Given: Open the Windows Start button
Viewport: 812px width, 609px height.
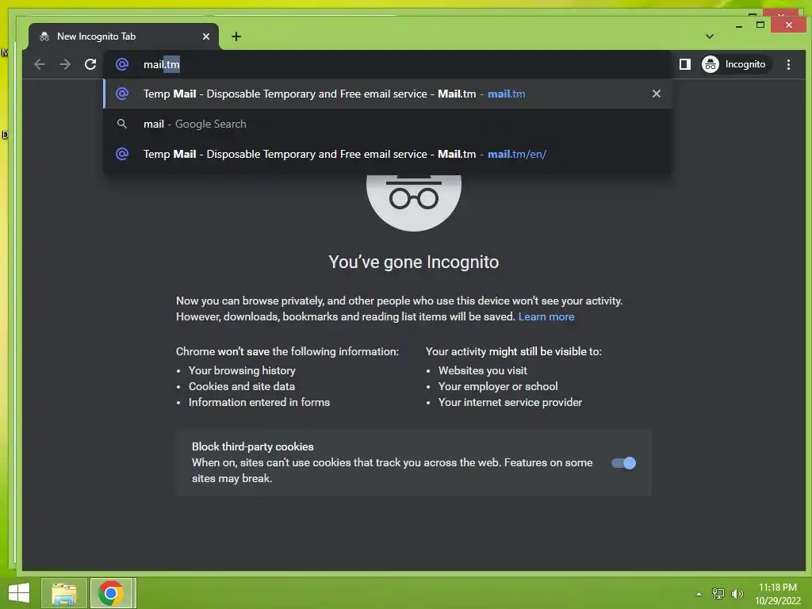Looking at the screenshot, I should coord(19,593).
